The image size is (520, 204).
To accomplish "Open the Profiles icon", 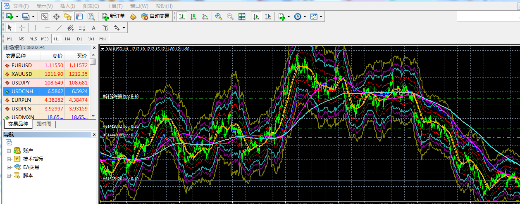I will coord(26,16).
